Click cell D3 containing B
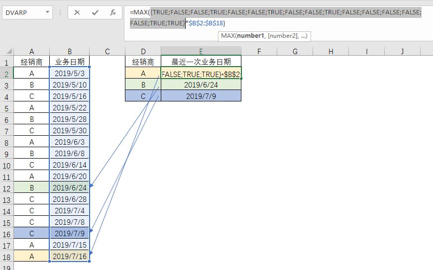Viewport: 433px width, 270px height. coord(143,85)
